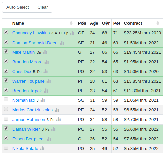
Task: Sort by Contract column sort arrows
Action: [x=158, y=23]
